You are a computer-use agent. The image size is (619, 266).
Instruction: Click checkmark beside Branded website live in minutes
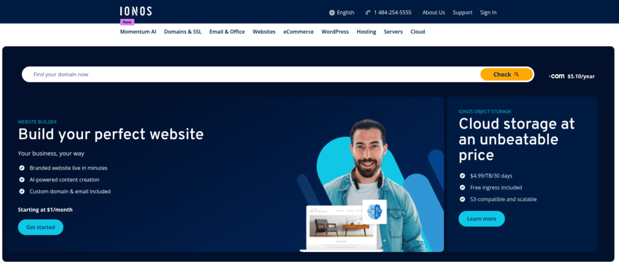[x=22, y=168]
